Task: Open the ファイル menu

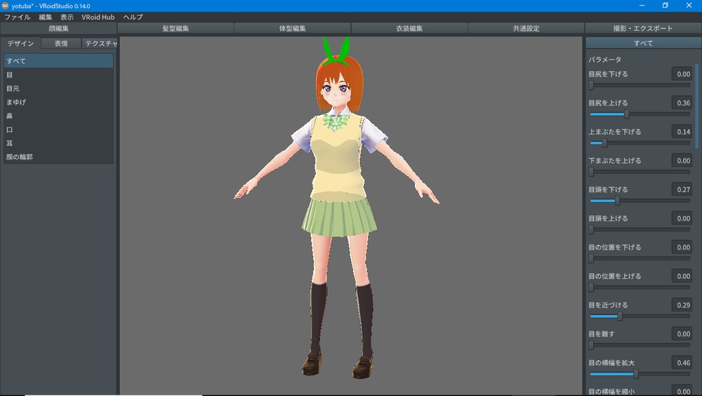Action: pos(17,17)
